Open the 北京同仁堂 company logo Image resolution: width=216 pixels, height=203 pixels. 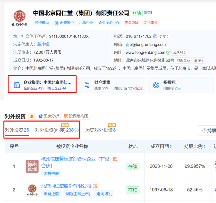pyautogui.click(x=19, y=18)
